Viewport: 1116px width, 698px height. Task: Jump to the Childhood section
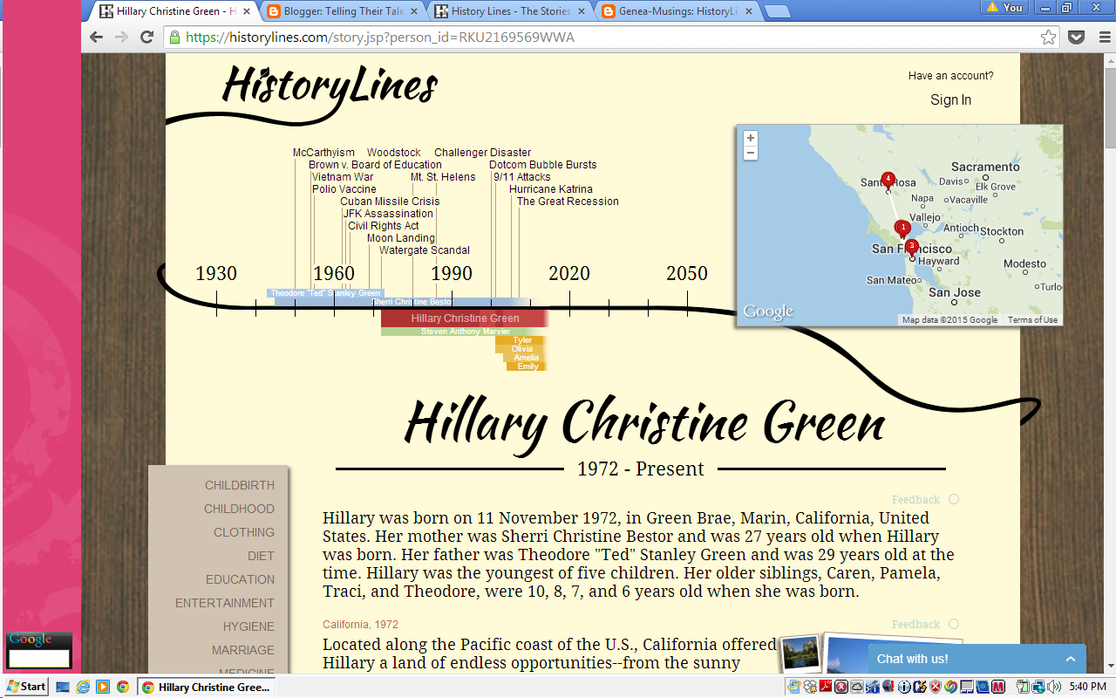coord(239,509)
